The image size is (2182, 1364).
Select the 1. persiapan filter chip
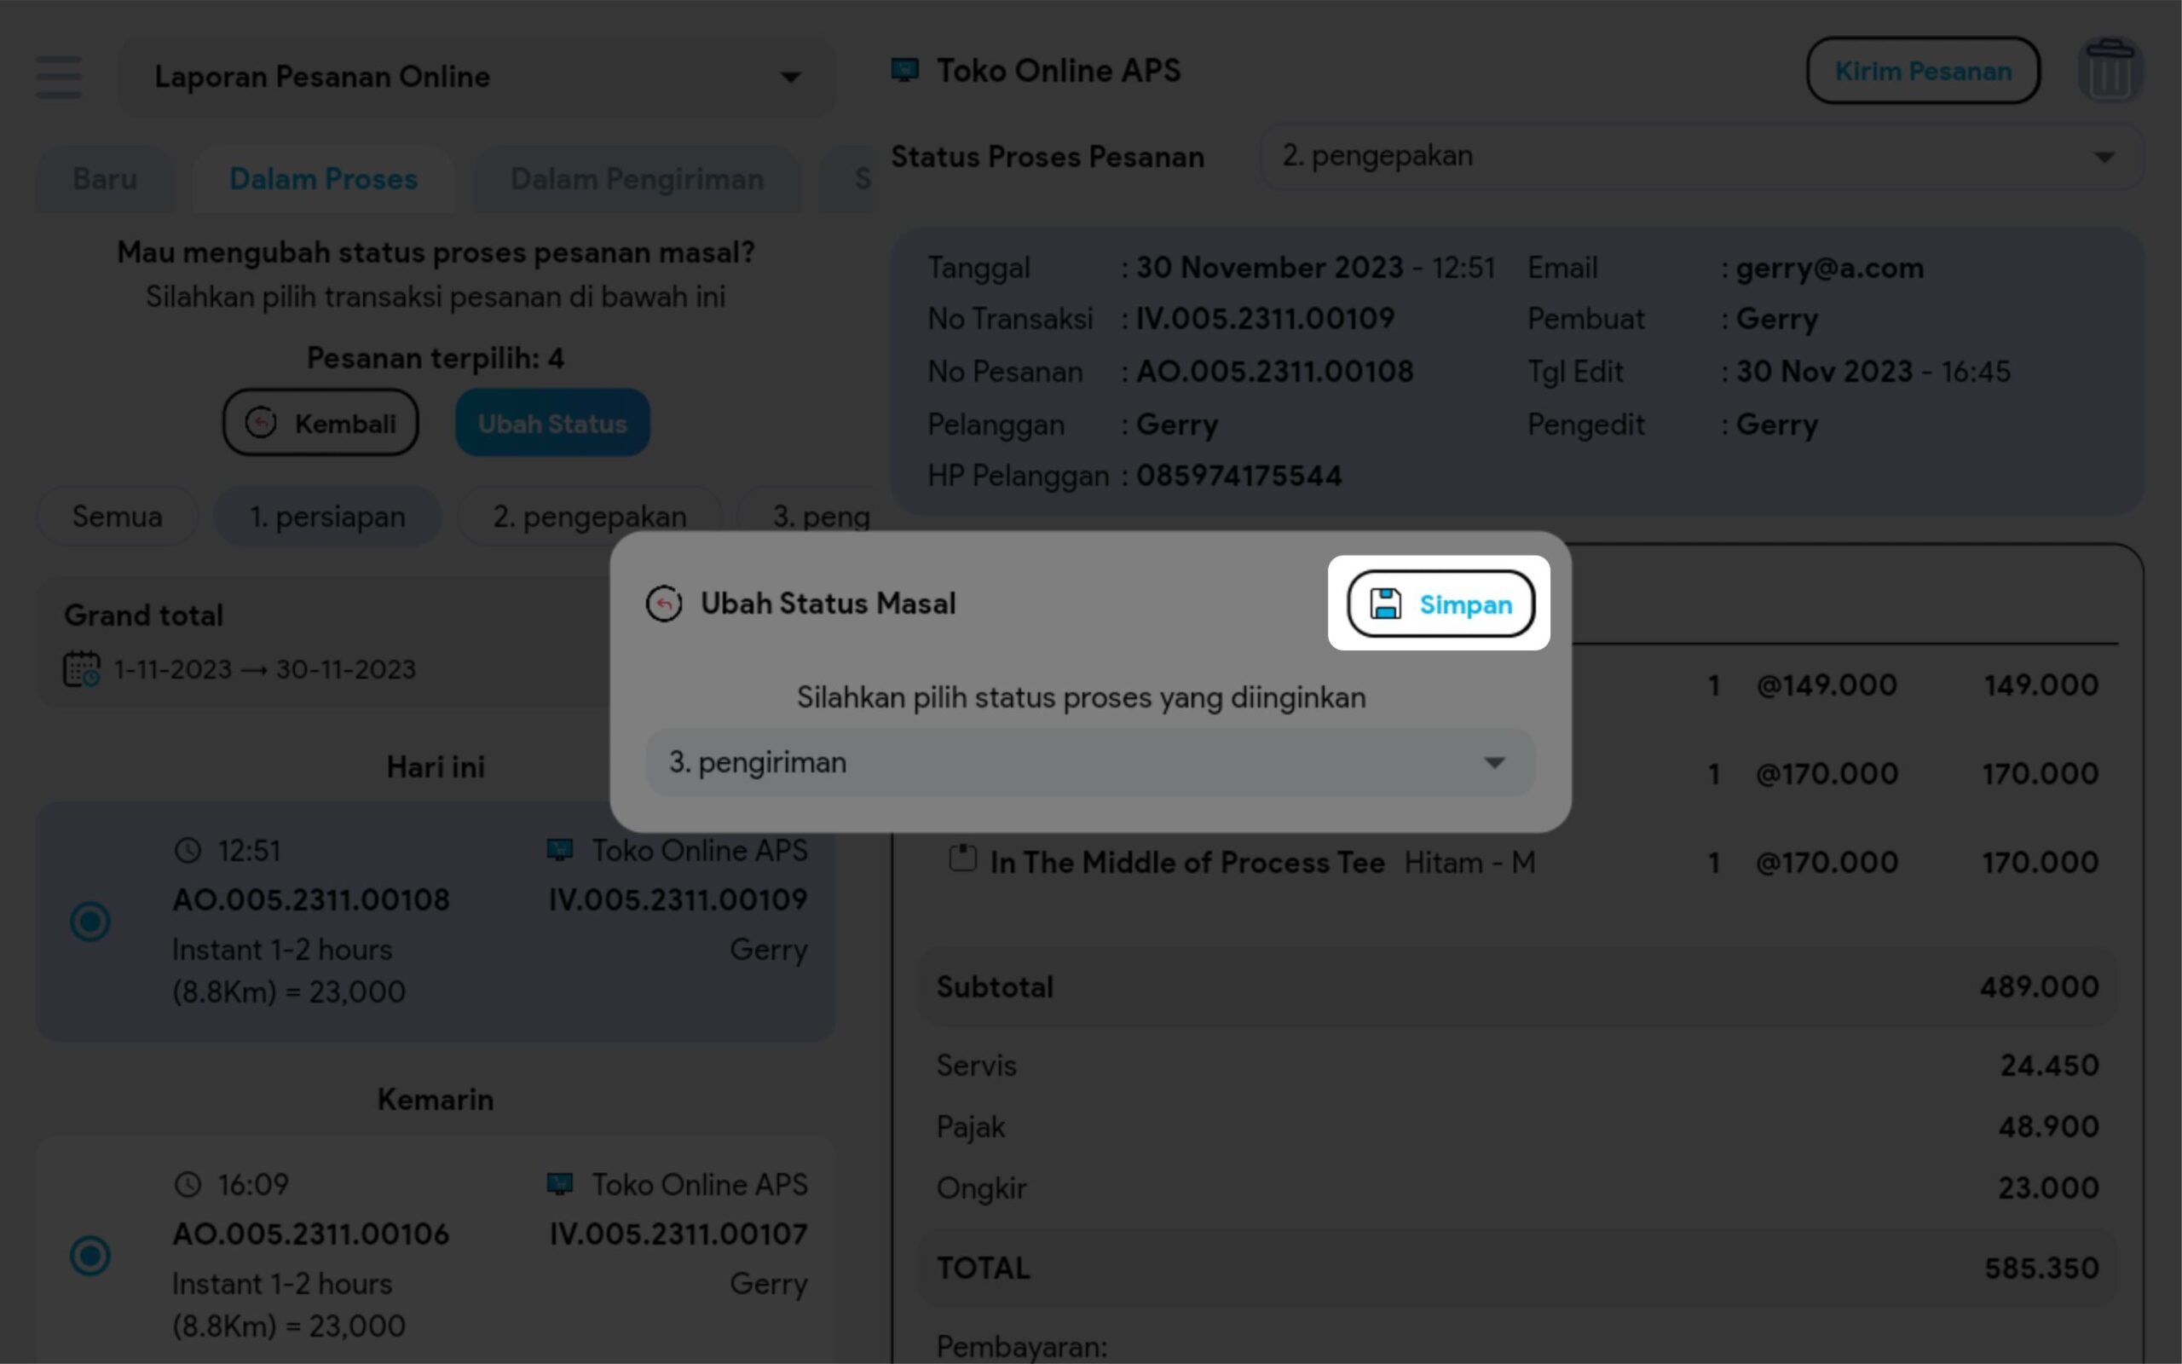pyautogui.click(x=327, y=517)
